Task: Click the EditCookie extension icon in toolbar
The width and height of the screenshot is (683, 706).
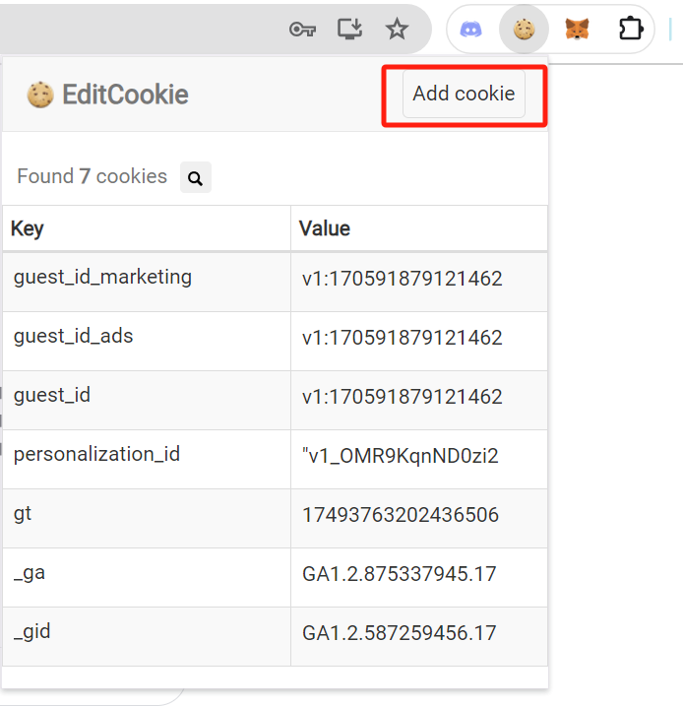Action: coord(524,30)
